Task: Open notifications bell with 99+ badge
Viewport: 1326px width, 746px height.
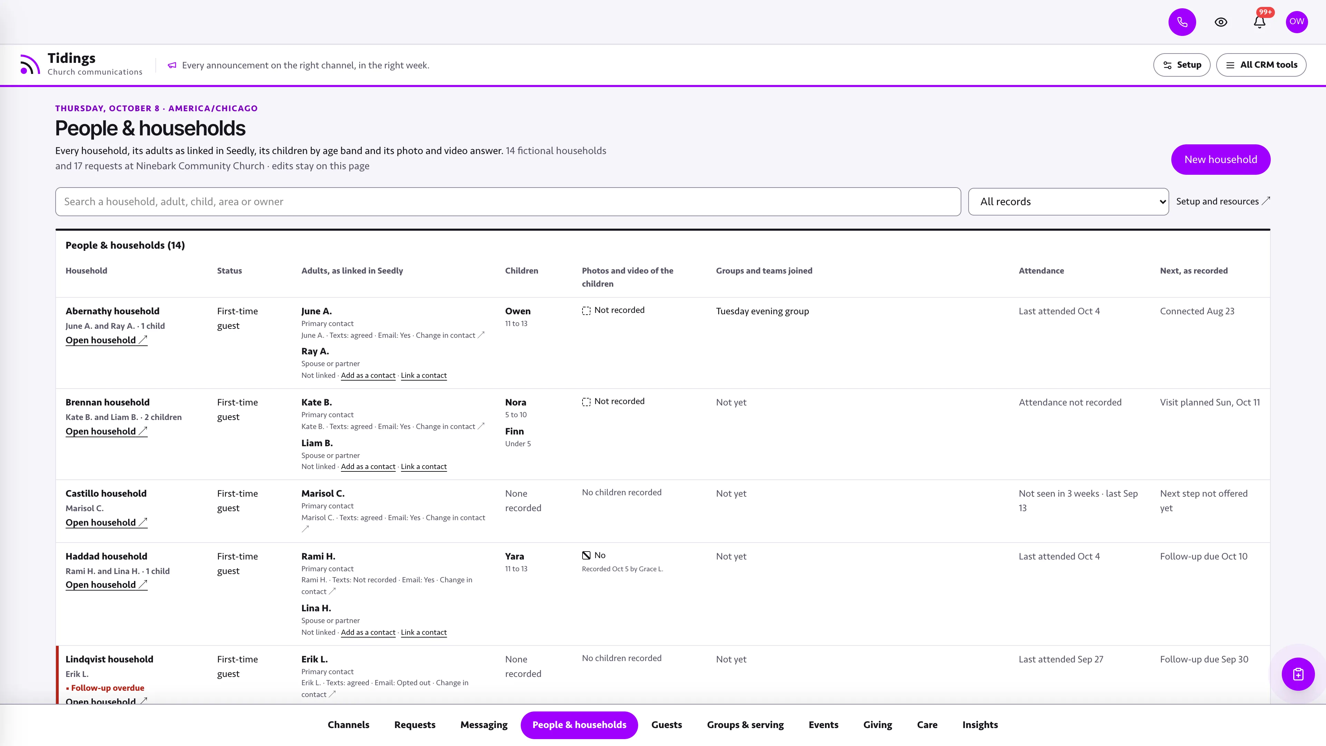Action: (x=1260, y=22)
